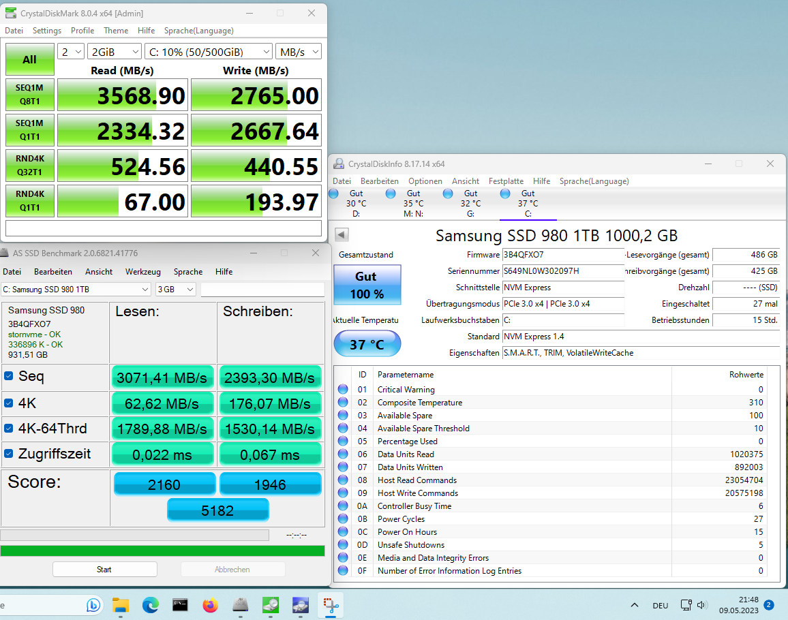Click the status circle for Data Units Written

coord(344,467)
